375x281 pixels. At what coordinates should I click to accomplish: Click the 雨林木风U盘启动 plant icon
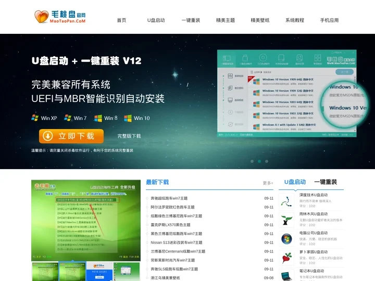tap(286, 220)
